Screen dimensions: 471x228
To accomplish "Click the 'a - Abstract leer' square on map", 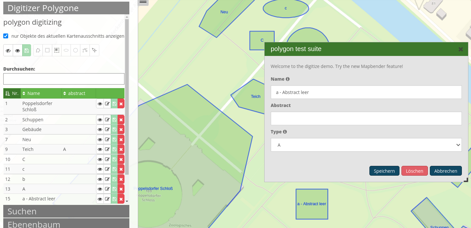I will point(312,204).
